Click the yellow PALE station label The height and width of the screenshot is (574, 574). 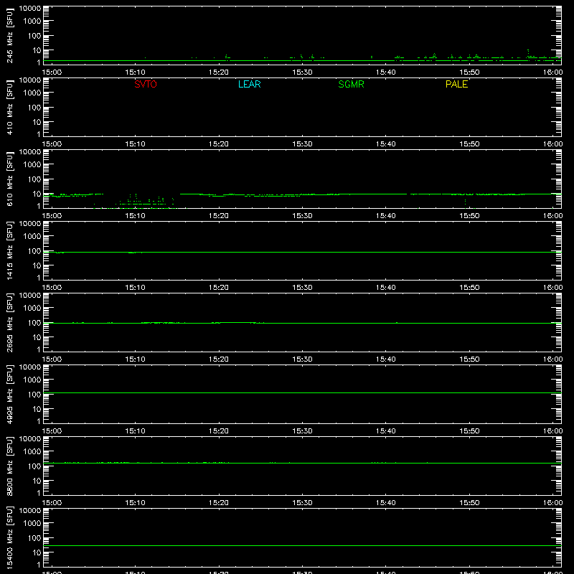point(456,84)
